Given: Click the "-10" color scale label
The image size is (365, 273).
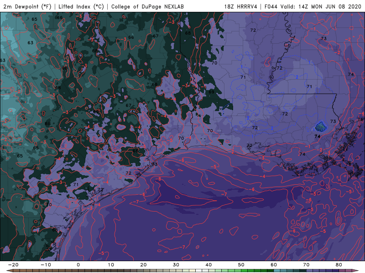Looking at the screenshot, I should click(46, 265).
